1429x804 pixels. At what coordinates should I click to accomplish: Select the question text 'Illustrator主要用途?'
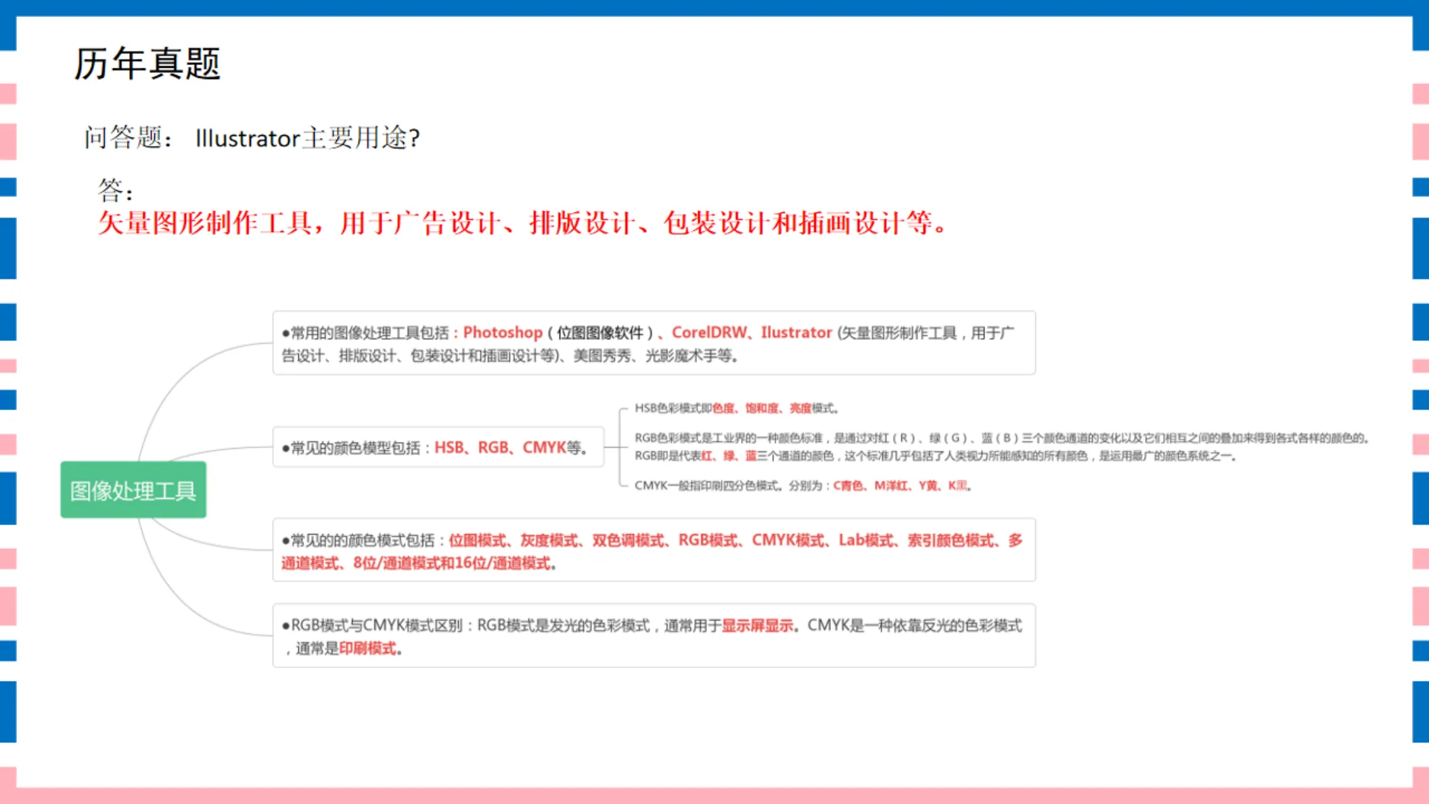(x=308, y=138)
